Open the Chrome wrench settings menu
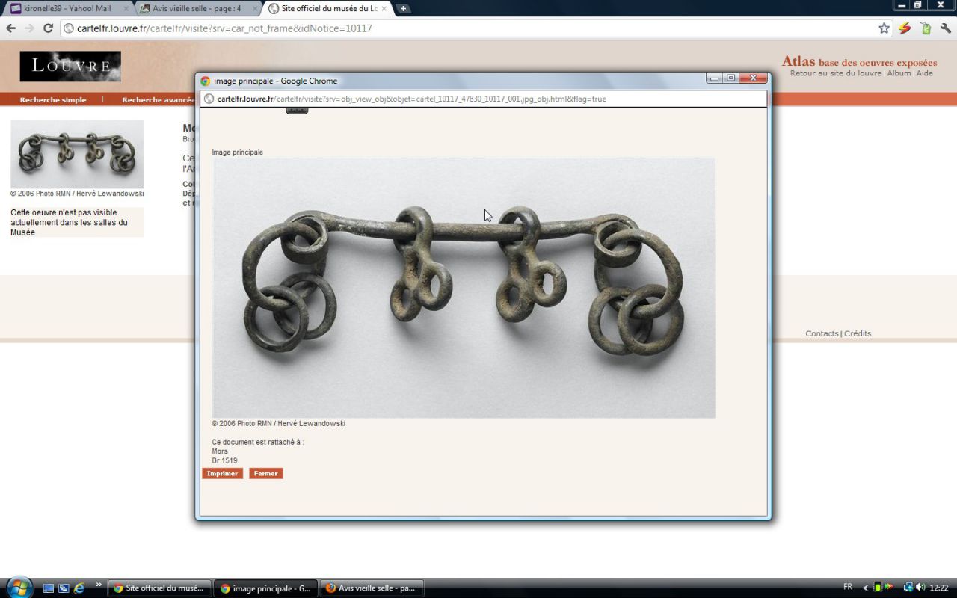957x598 pixels. [946, 28]
